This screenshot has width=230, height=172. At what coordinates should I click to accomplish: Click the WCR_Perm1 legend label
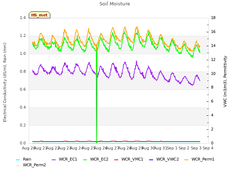(203, 159)
